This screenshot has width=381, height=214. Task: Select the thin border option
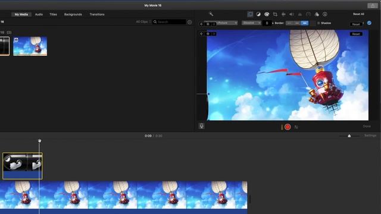click(297, 23)
